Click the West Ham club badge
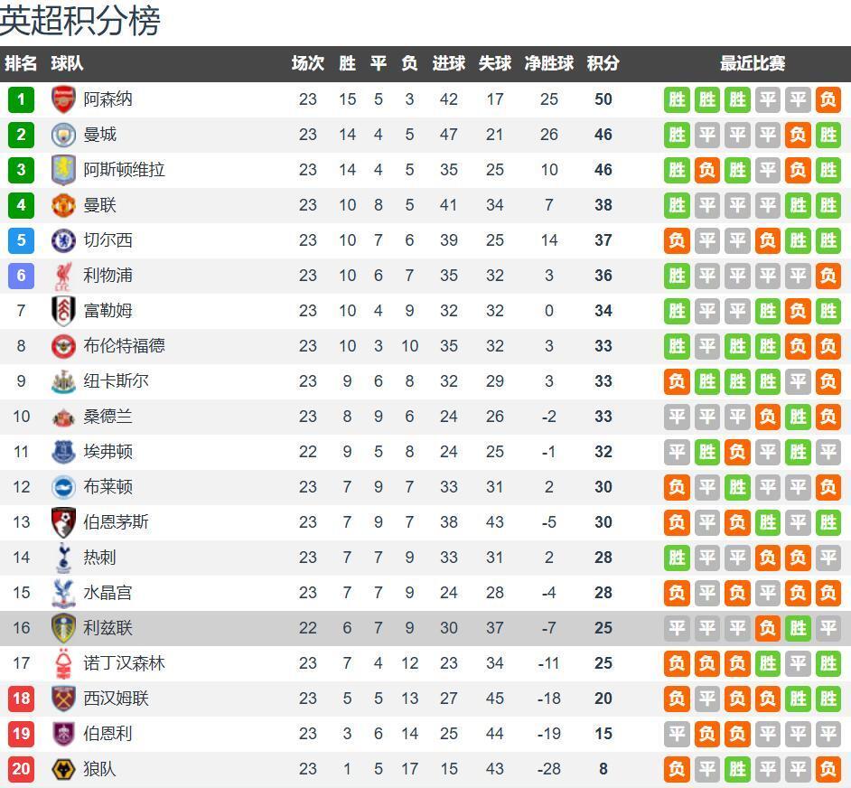 point(63,699)
